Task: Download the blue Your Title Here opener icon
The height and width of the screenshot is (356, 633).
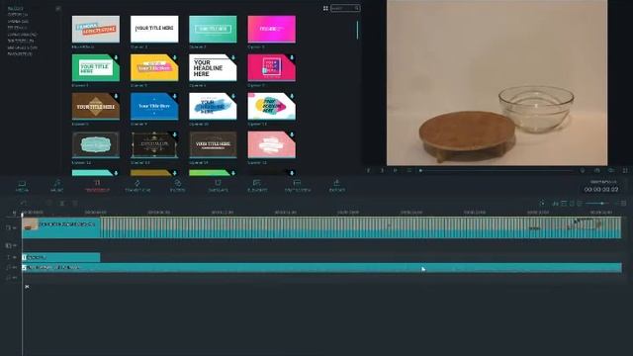Action: point(174,96)
